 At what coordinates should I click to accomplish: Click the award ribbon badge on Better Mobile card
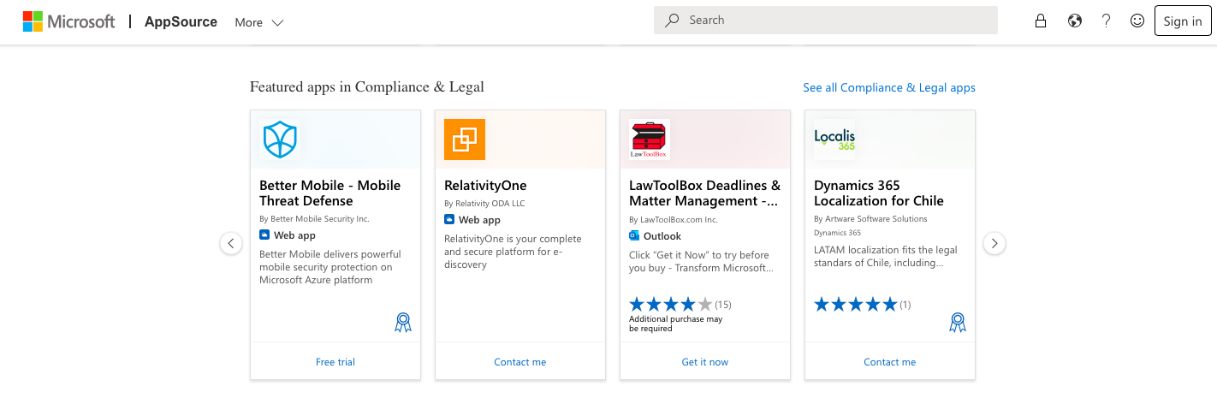coord(403,322)
